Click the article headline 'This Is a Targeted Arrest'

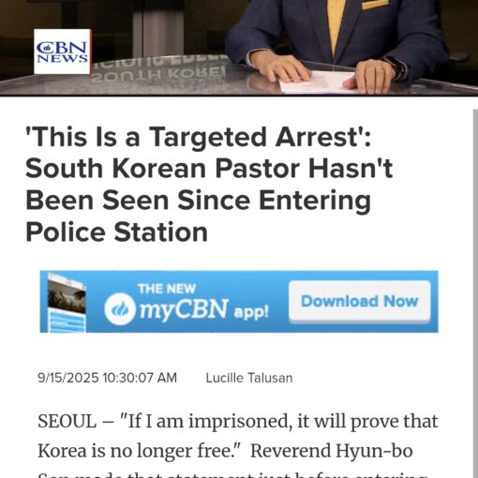coord(198,137)
